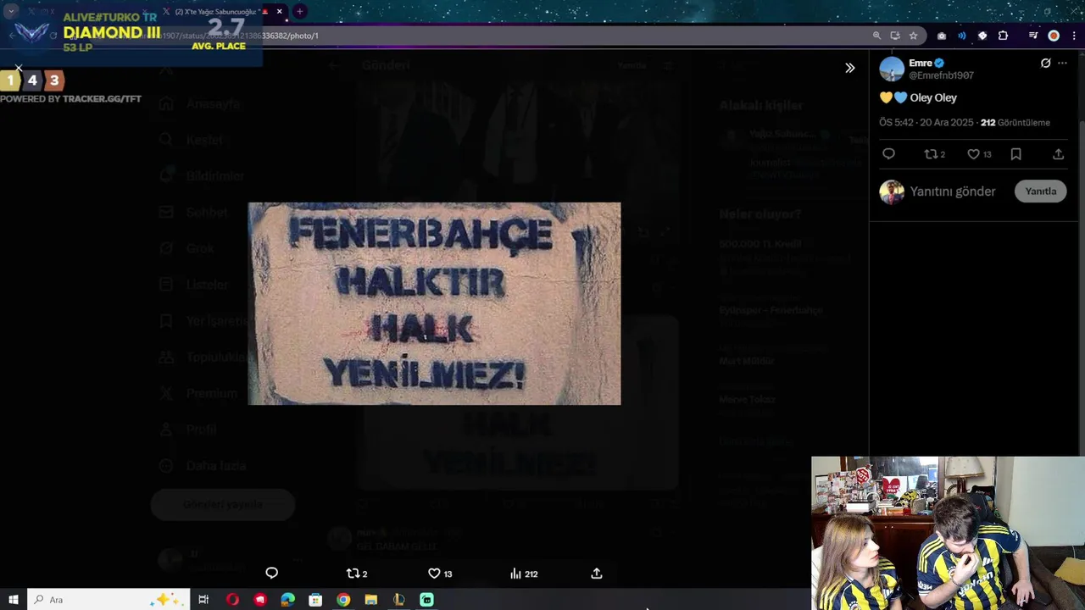The height and width of the screenshot is (610, 1085).
Task: Open the @Emrefnb1907 handle link
Action: 941,75
